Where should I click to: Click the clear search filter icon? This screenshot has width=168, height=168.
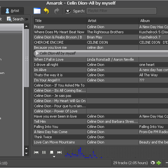68,11
